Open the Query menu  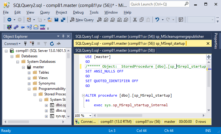[x=45, y=12]
